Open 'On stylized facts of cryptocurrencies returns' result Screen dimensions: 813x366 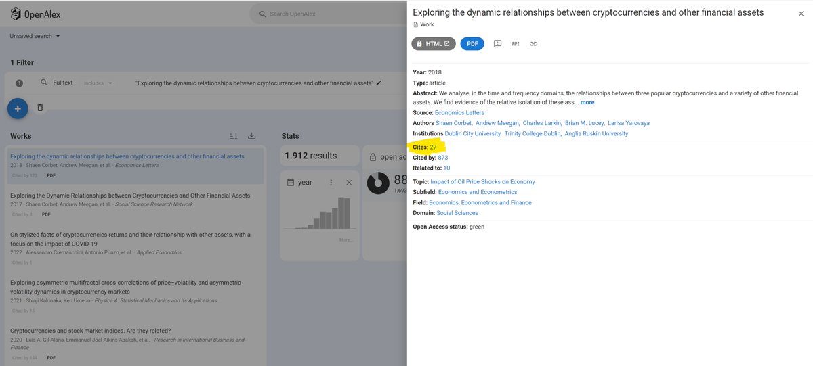134,248
